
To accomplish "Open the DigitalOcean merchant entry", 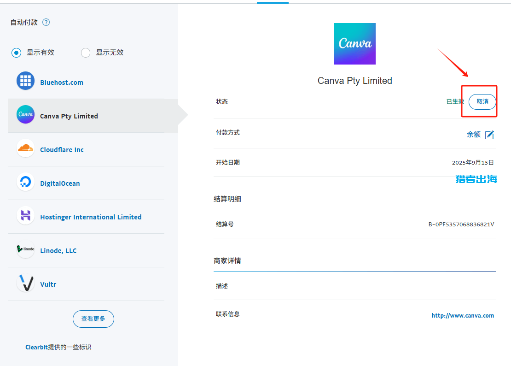I will tap(60, 183).
